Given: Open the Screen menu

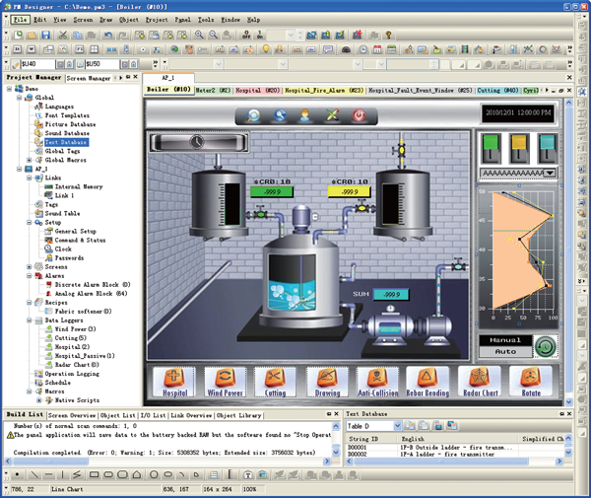Looking at the screenshot, I should (83, 20).
